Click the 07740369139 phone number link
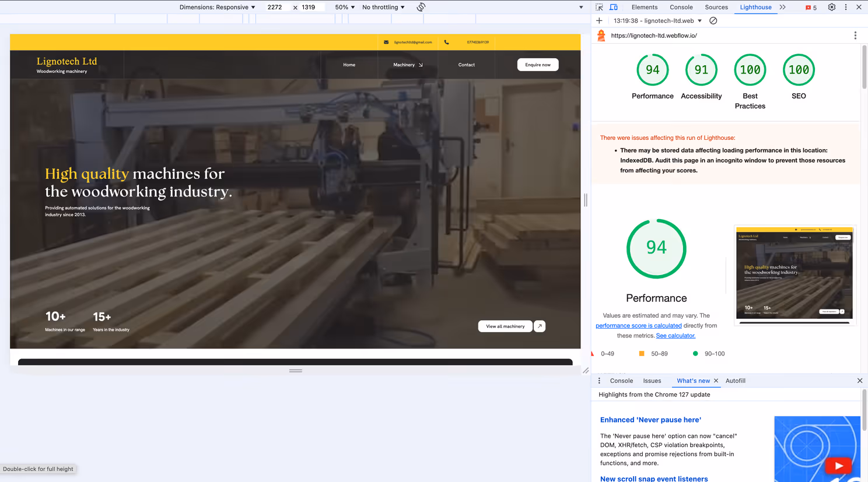 (478, 42)
